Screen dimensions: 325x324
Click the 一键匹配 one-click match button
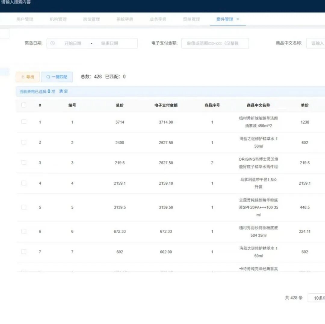(x=57, y=77)
